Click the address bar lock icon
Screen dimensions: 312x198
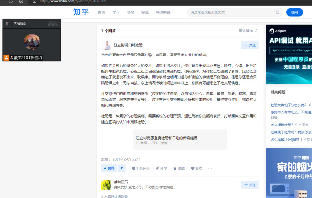coord(34,1)
